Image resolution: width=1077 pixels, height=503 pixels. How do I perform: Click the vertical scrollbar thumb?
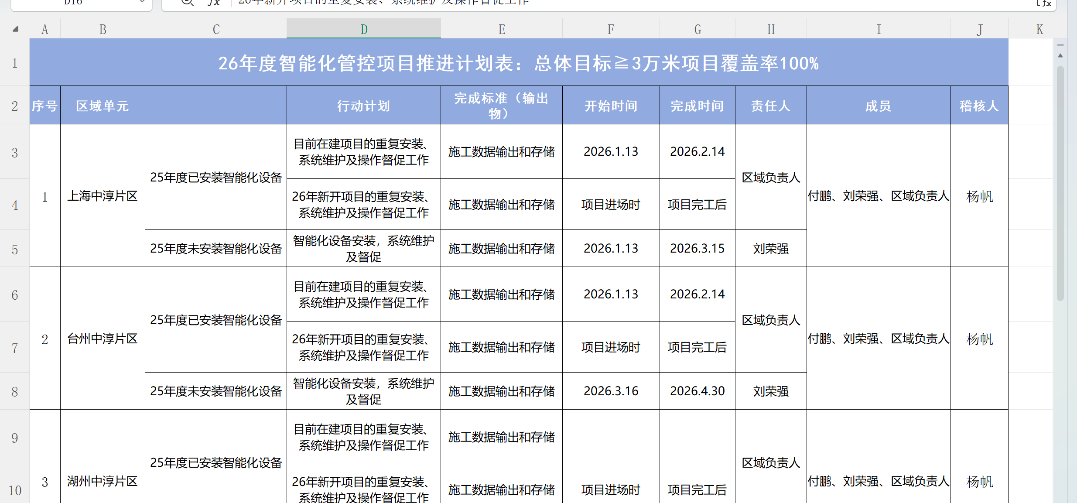click(x=1060, y=183)
